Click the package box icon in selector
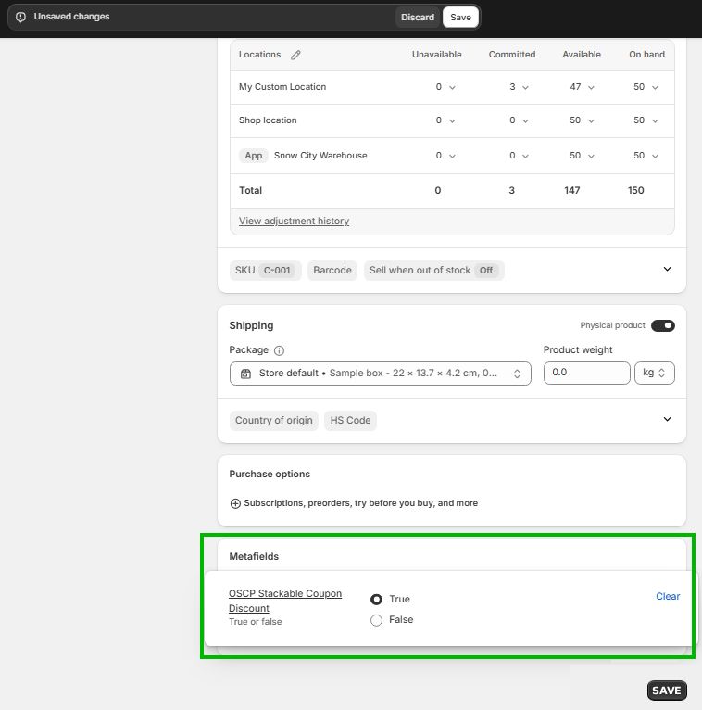The width and height of the screenshot is (702, 710). (x=245, y=374)
